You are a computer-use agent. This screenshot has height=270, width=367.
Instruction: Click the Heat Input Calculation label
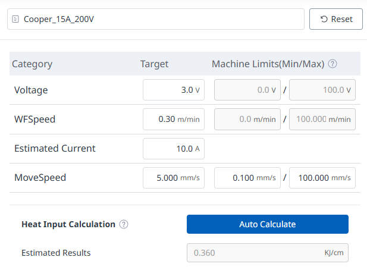click(68, 225)
